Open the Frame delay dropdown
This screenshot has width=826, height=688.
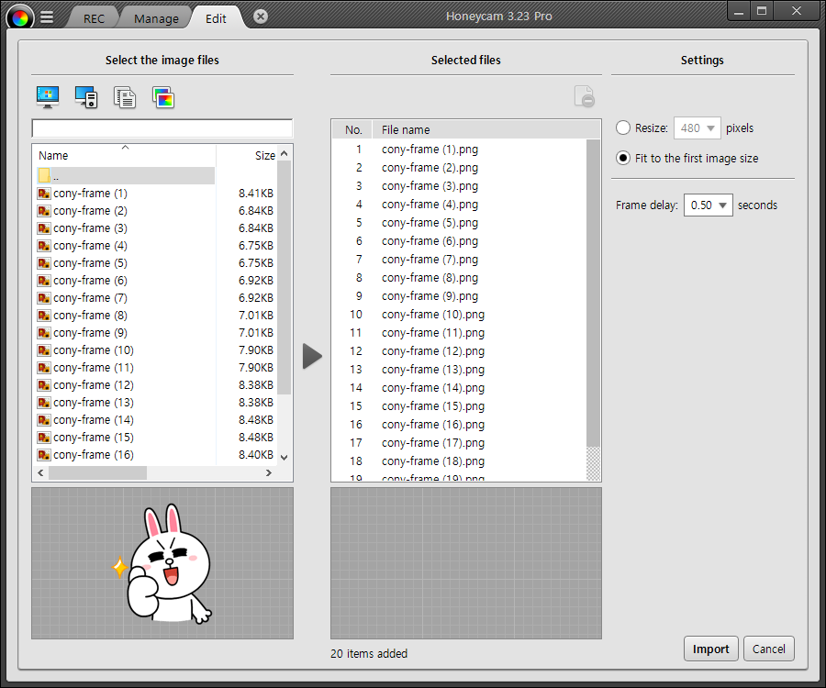(x=709, y=205)
